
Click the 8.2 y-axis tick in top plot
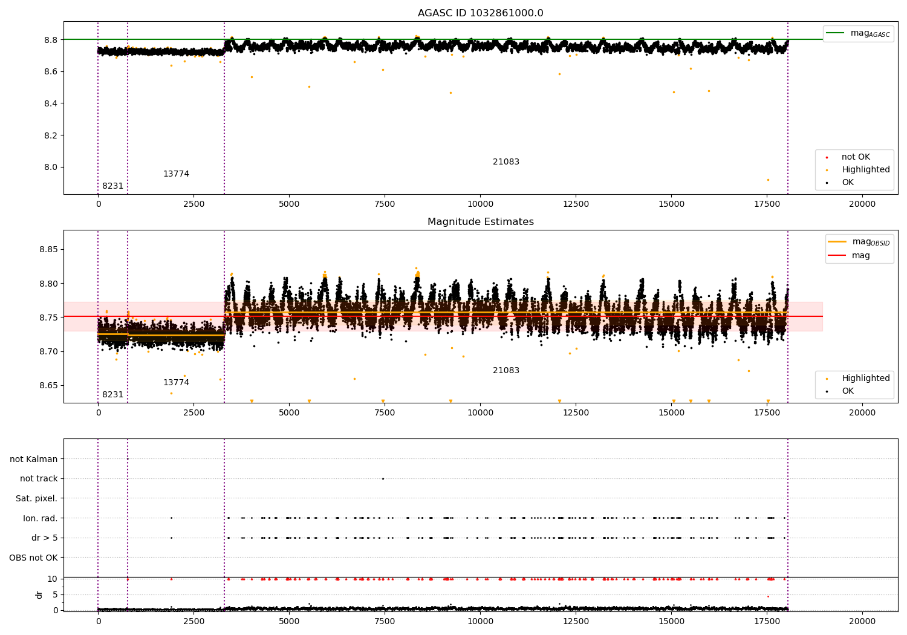pos(51,135)
